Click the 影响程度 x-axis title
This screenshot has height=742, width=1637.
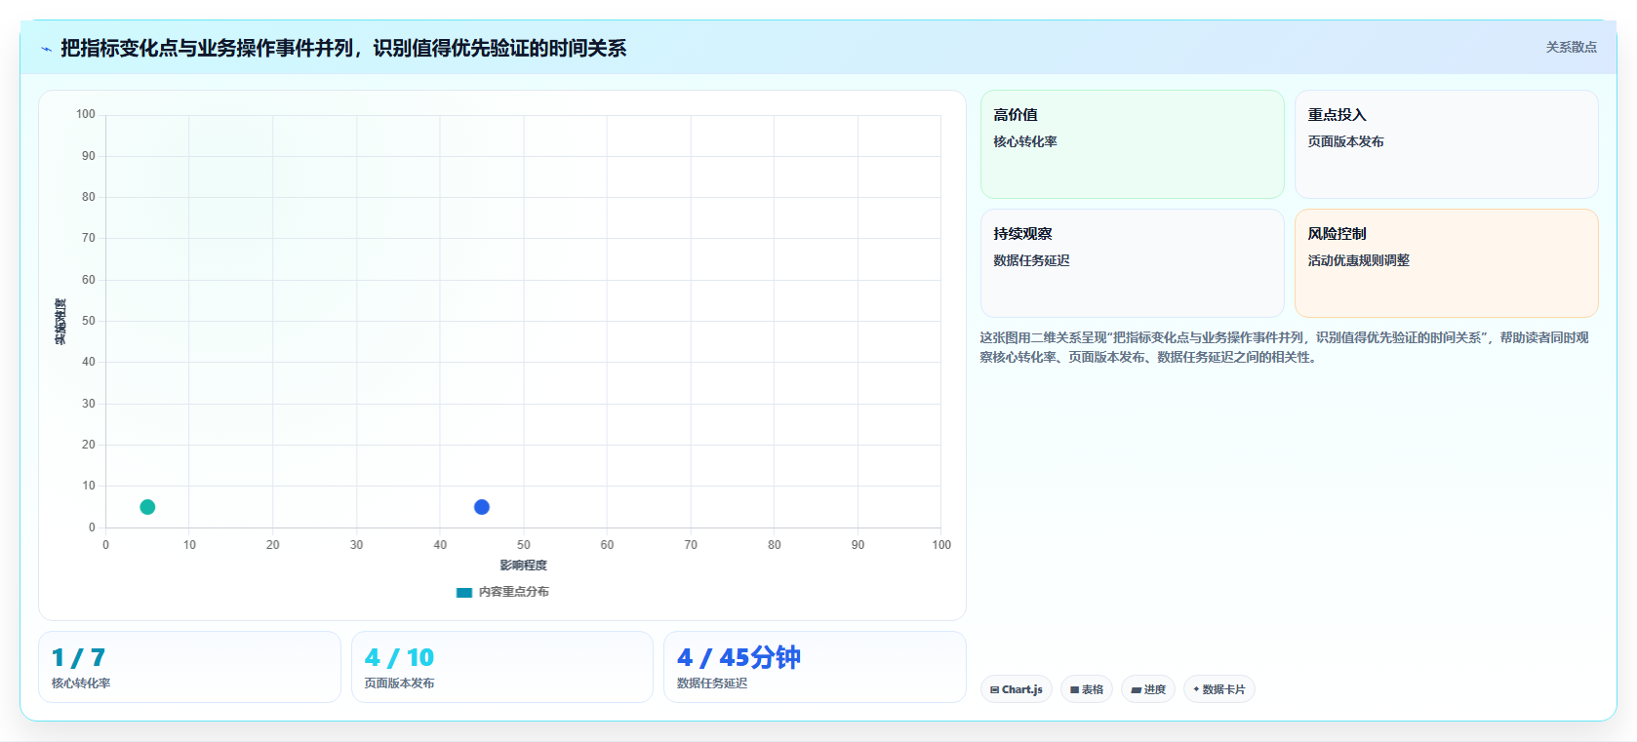click(x=524, y=566)
